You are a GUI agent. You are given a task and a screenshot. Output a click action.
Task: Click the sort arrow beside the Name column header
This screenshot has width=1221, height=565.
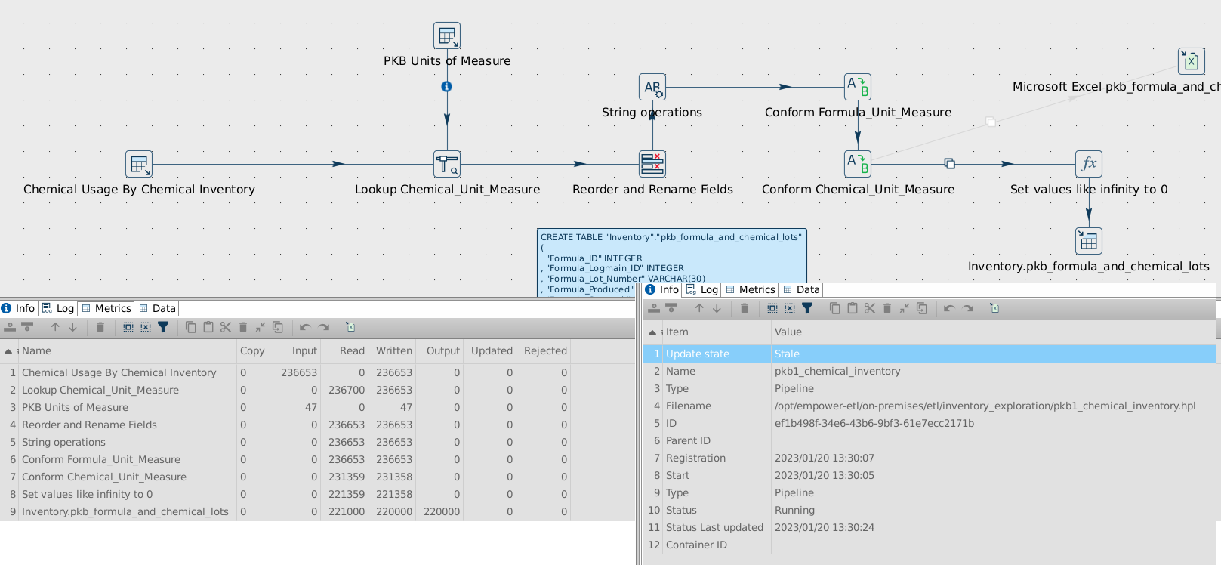tap(8, 351)
